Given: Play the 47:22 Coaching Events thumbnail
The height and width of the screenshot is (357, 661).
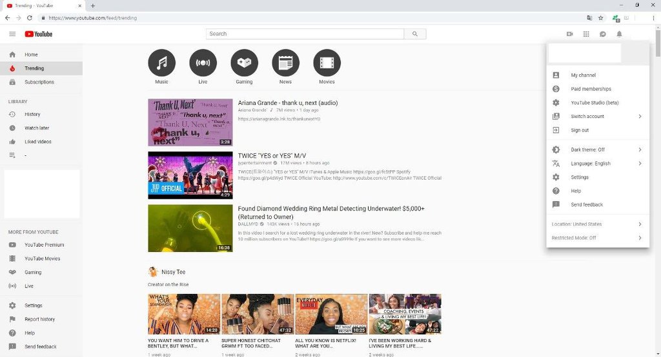Looking at the screenshot, I should 405,314.
